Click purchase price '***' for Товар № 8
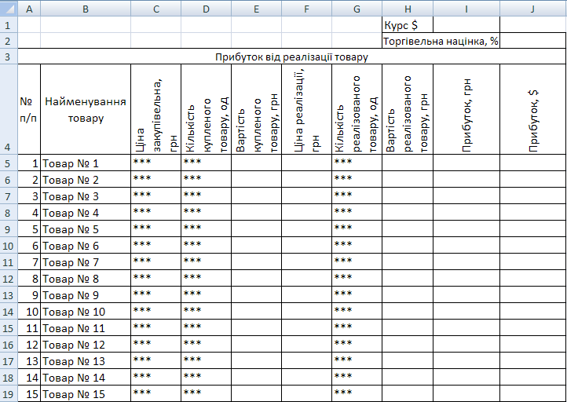567x402 pixels. pos(155,279)
